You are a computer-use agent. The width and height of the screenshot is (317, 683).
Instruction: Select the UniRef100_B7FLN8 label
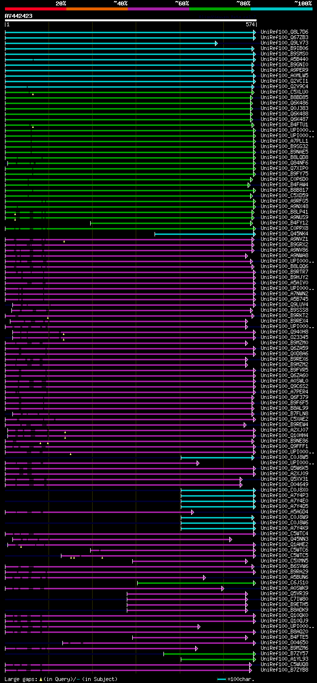coord(284,414)
